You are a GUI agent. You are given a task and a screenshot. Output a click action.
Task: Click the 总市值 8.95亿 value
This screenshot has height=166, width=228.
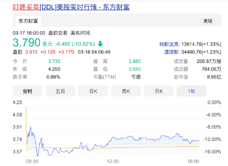tap(214, 77)
